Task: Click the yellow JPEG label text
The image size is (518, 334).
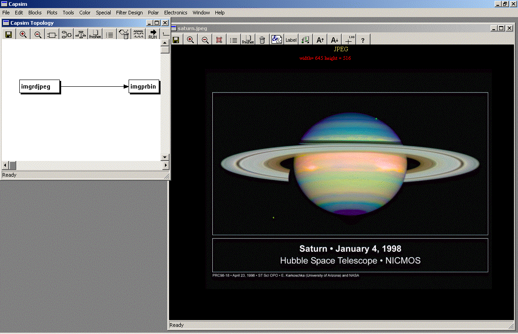Action: click(340, 49)
